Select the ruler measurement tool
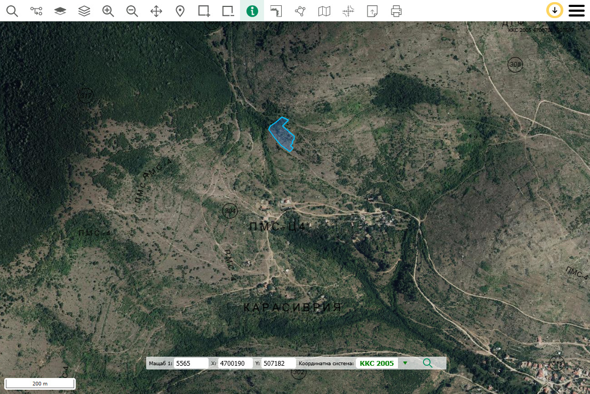This screenshot has width=590, height=394. [x=276, y=11]
